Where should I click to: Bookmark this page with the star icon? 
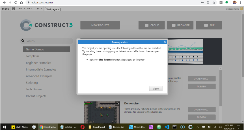tap(214, 3)
